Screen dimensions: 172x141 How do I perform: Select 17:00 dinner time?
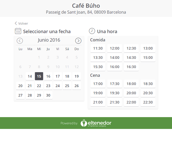click(x=98, y=84)
